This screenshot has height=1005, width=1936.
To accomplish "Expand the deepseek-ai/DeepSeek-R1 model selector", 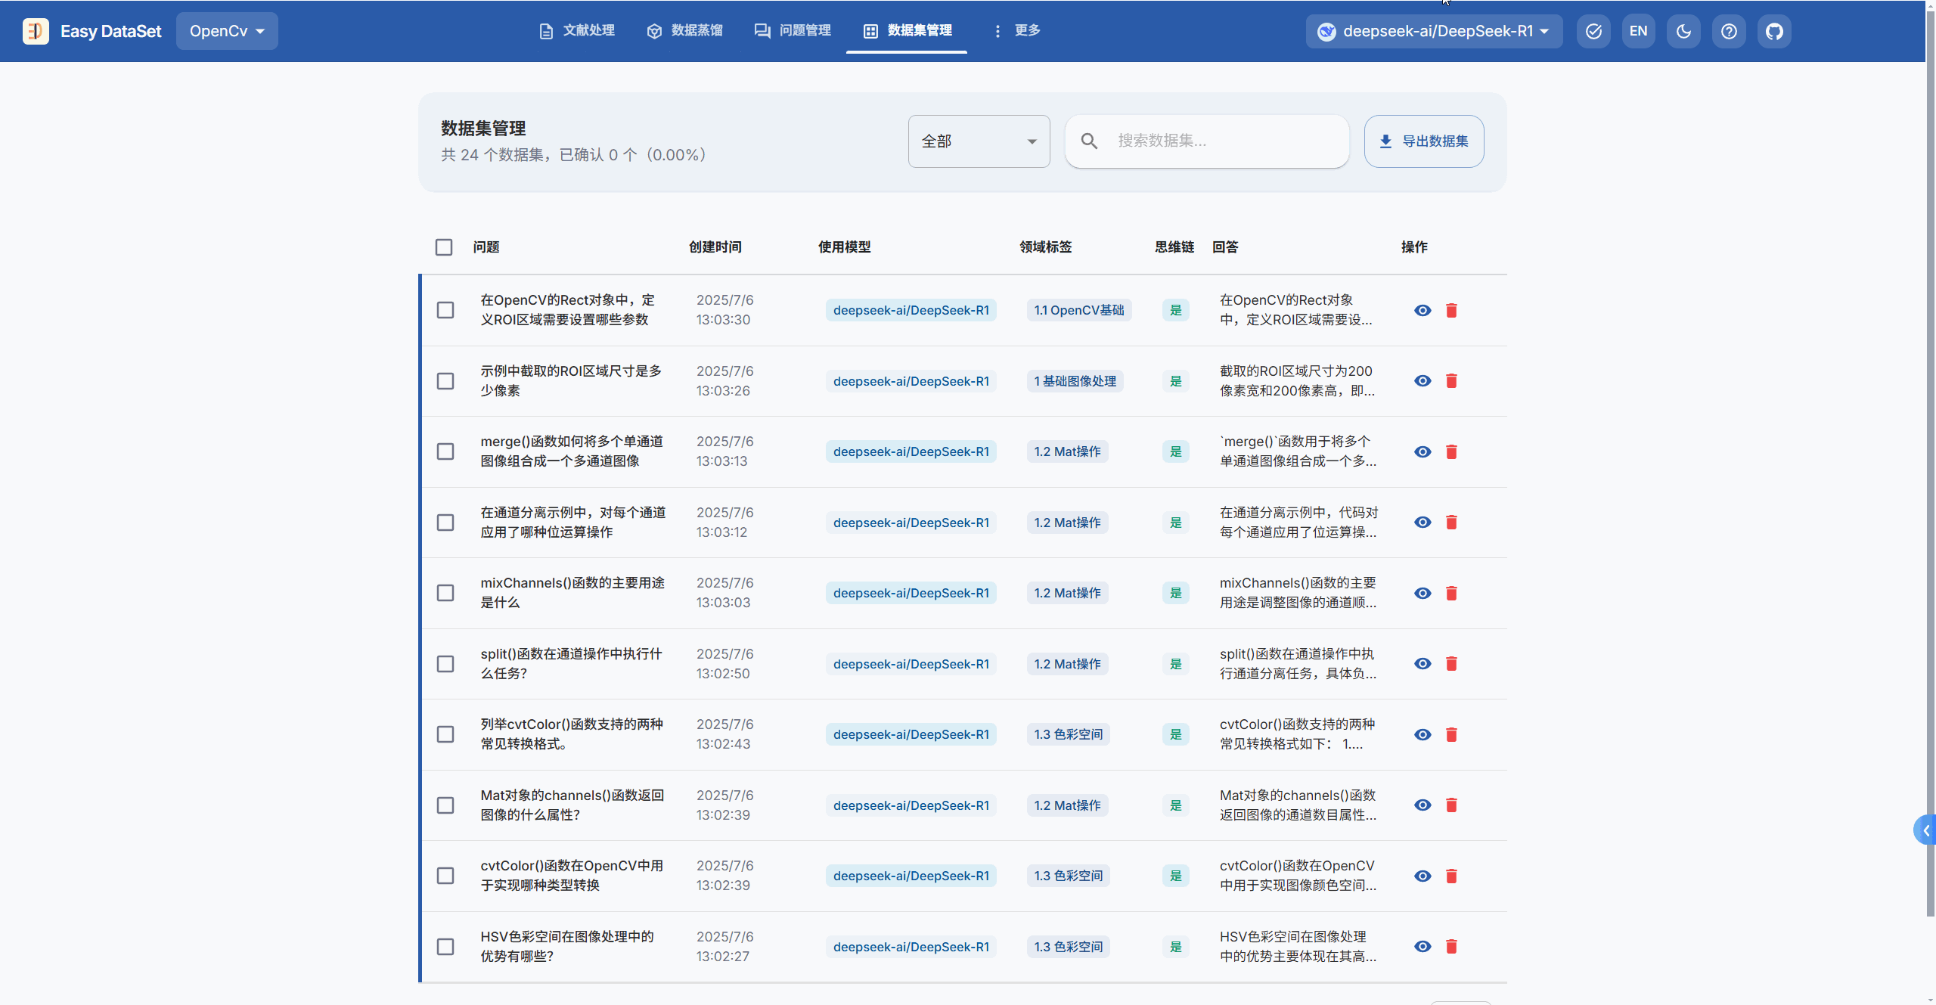I will 1434,31.
